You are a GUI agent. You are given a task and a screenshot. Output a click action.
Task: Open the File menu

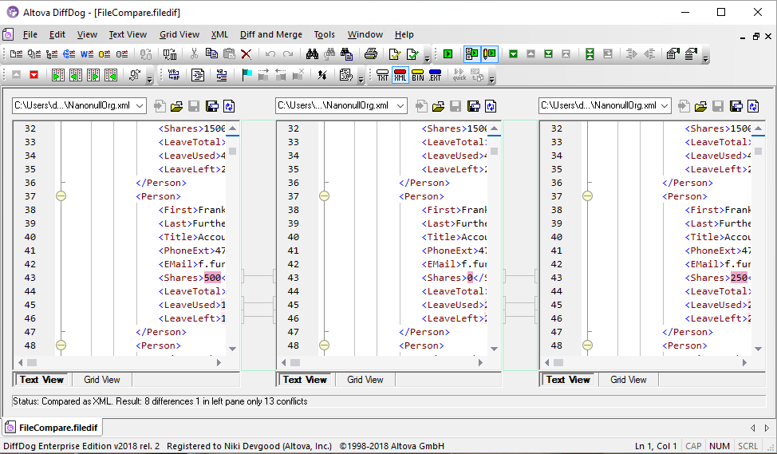(30, 34)
